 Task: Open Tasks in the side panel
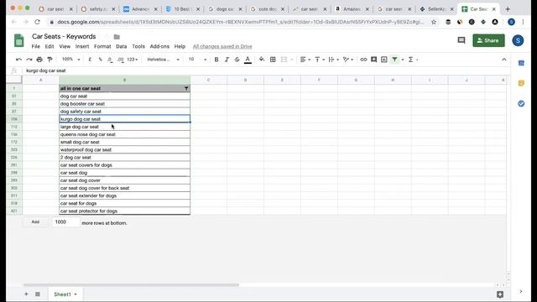[521, 103]
